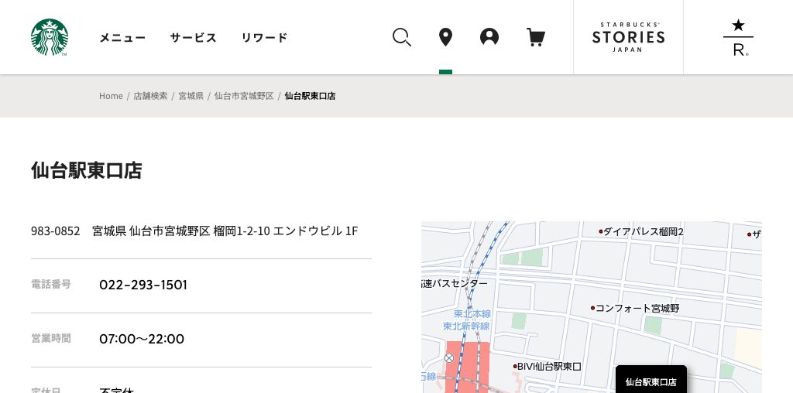Click the crossed-circle station icon on map
The height and width of the screenshot is (393, 793).
tap(449, 358)
